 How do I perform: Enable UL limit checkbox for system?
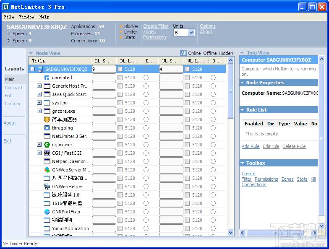pos(187,103)
